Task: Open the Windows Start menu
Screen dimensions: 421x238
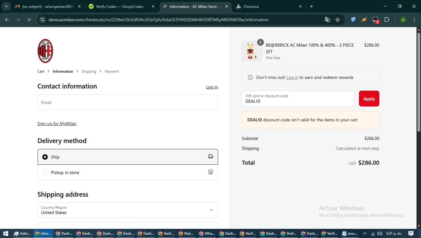Action: tap(6, 234)
